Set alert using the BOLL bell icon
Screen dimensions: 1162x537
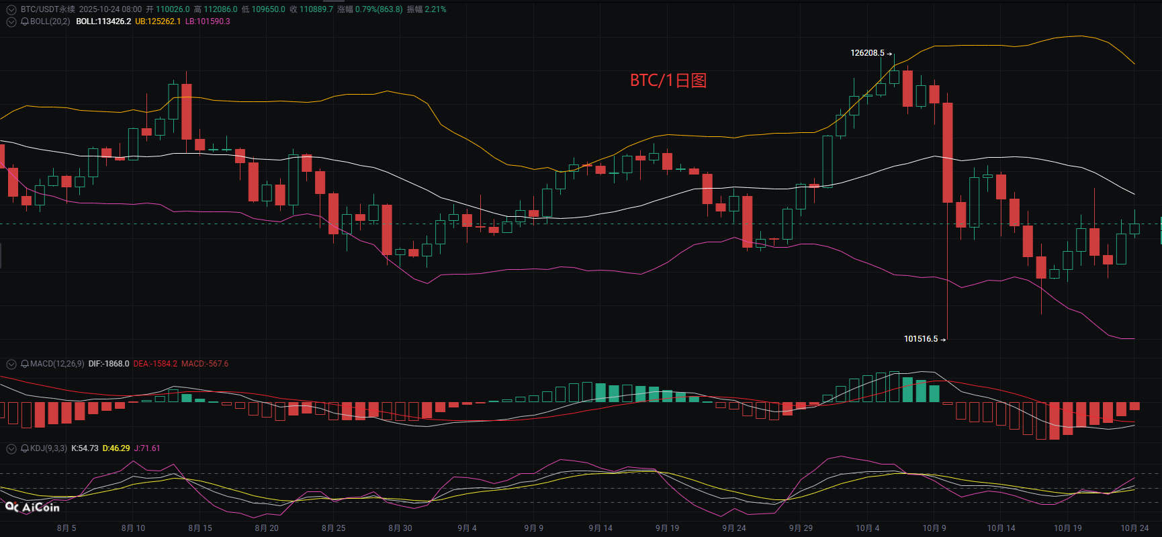click(25, 21)
